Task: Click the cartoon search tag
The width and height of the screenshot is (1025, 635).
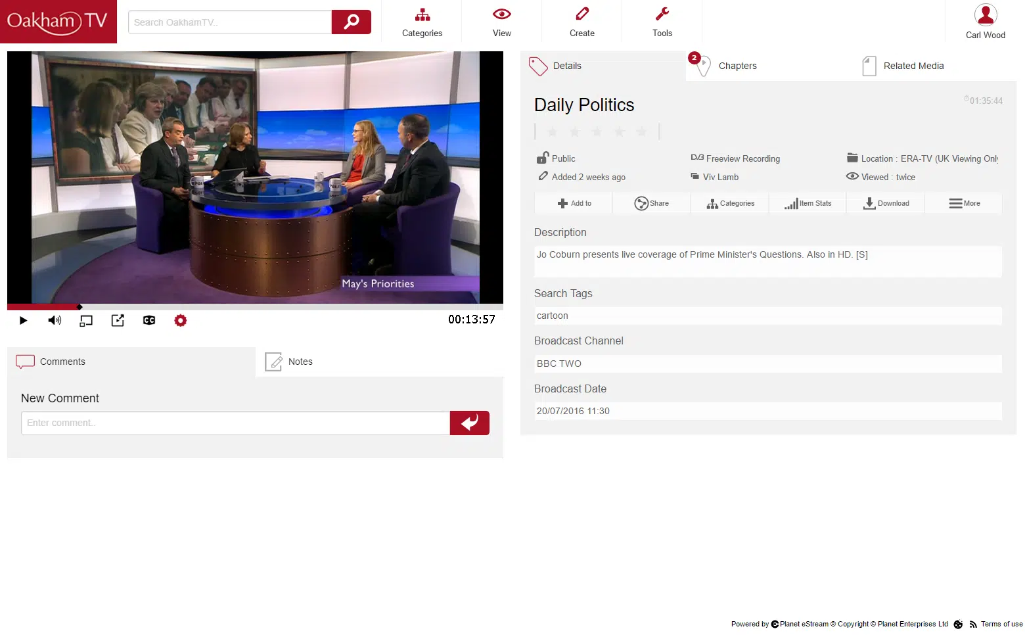Action: click(x=553, y=316)
